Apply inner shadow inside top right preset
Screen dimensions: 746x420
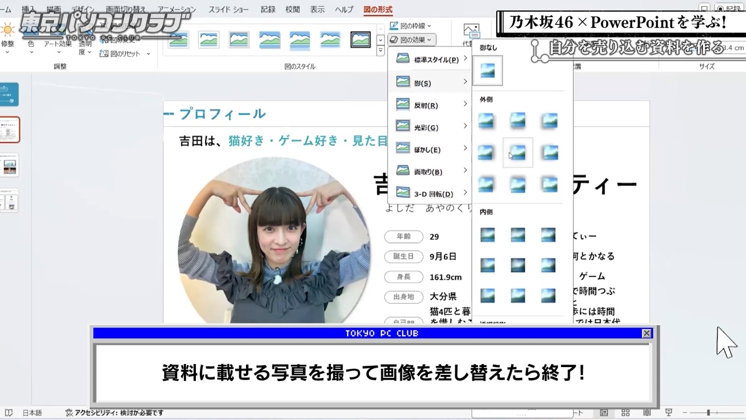[548, 235]
